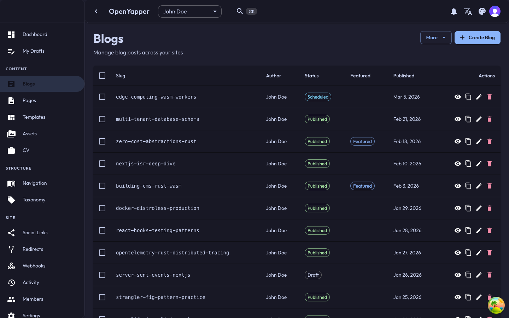
Task: Check the select-all checkbox in table header
Action: click(102, 76)
